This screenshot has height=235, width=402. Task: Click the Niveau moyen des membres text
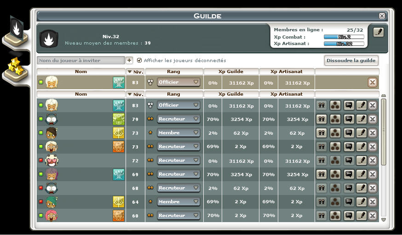click(x=108, y=43)
